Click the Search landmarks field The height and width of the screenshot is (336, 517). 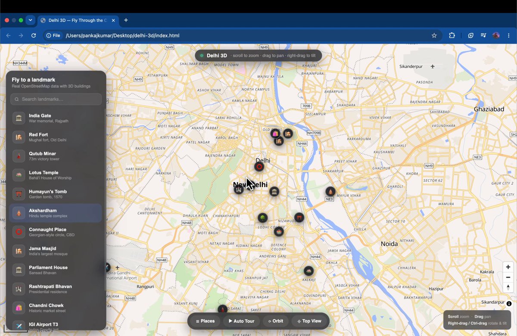(x=56, y=99)
